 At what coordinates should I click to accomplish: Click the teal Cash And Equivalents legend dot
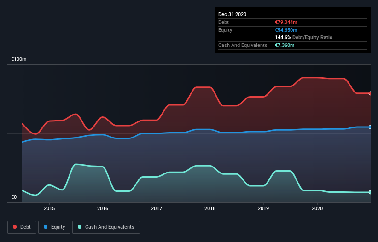pos(80,227)
